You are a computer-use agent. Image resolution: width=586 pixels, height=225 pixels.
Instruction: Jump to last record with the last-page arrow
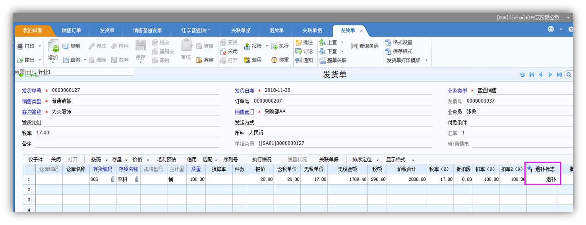[x=559, y=74]
